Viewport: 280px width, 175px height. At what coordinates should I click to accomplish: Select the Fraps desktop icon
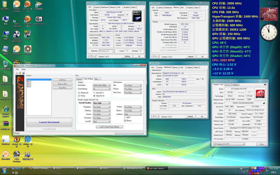click(x=28, y=35)
